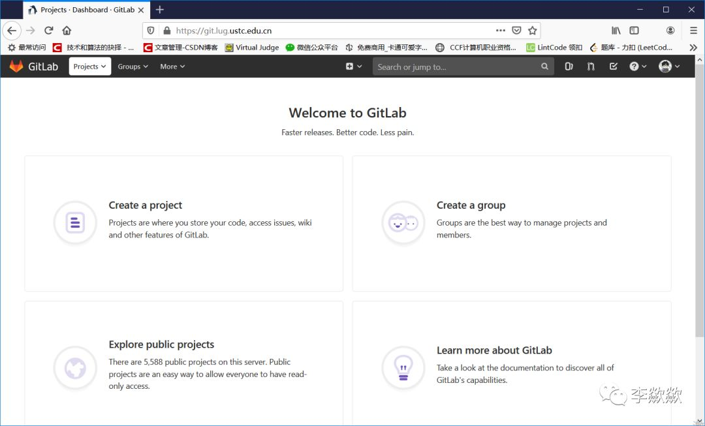Screen dimensions: 705x426
Task: Open a new browser tab
Action: (160, 9)
